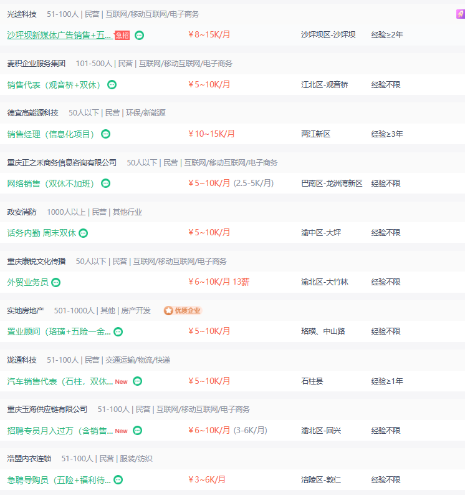Click location 渝中区-大坪
The height and width of the screenshot is (495, 465).
(x=321, y=233)
